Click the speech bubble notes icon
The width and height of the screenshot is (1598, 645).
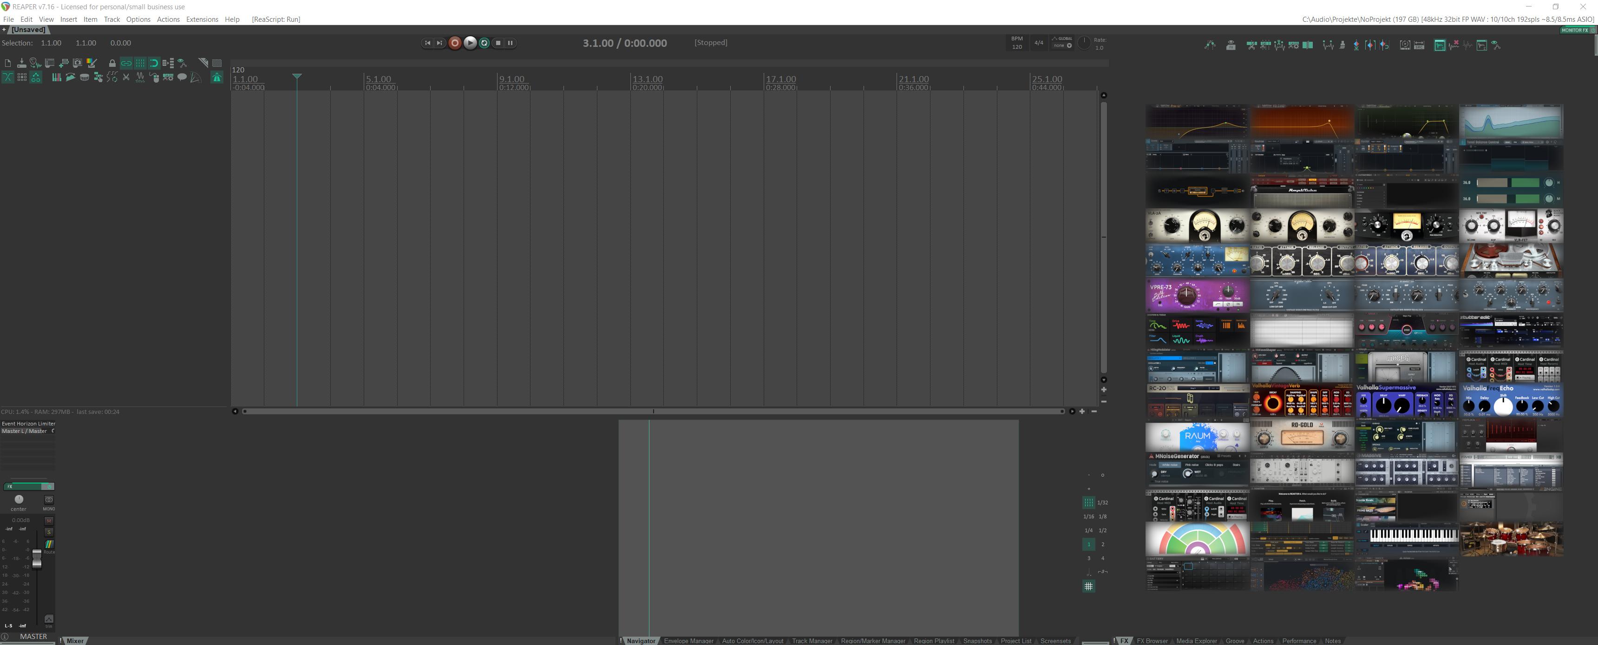[x=182, y=77]
